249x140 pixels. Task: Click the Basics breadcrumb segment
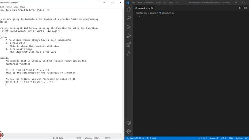tap(153, 13)
